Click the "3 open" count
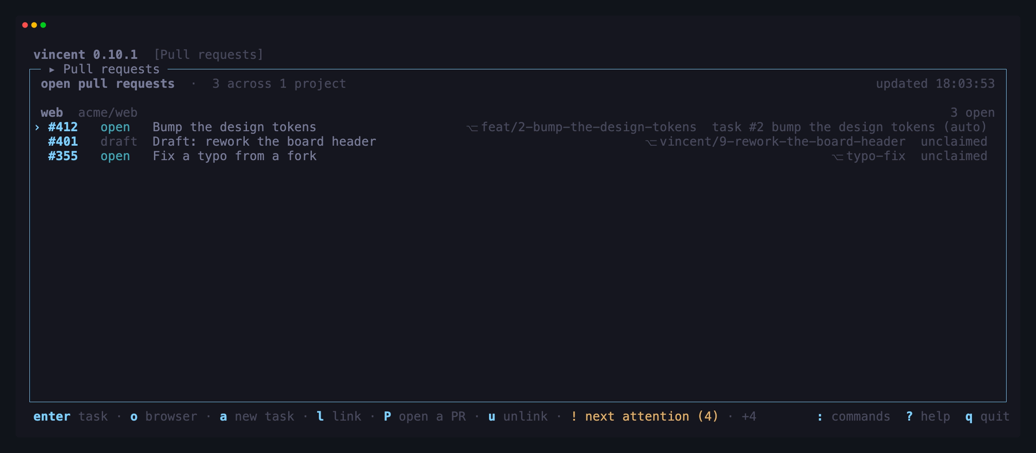Viewport: 1036px width, 453px height. click(972, 113)
